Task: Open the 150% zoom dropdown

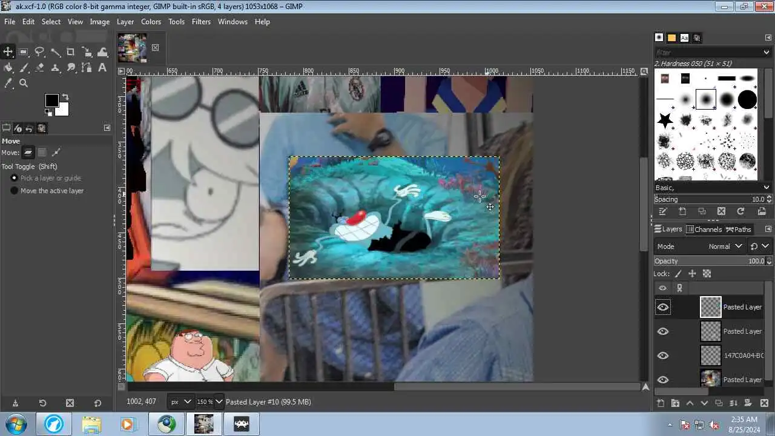Action: (209, 401)
